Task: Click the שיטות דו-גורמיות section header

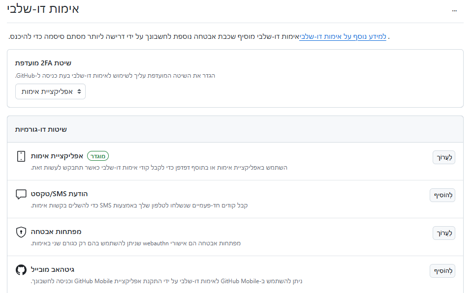Action: 41,130
